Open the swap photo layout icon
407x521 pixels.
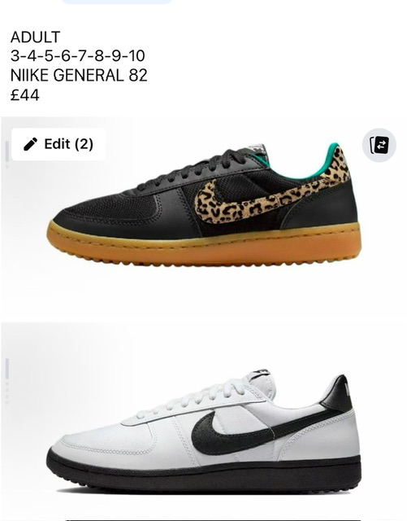point(379,145)
